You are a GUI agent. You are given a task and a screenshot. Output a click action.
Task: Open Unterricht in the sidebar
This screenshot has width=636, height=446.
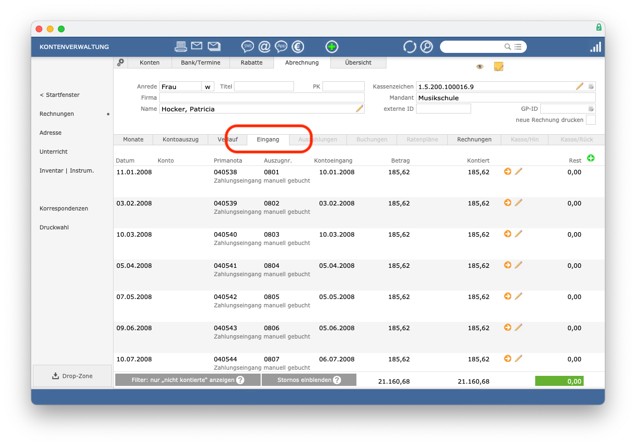pos(53,151)
